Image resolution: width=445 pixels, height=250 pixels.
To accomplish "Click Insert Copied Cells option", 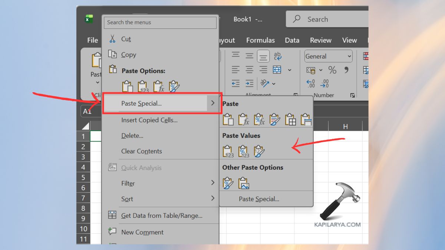I will [149, 120].
